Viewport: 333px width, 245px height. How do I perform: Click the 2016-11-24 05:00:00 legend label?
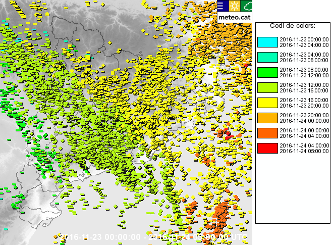click(x=304, y=151)
